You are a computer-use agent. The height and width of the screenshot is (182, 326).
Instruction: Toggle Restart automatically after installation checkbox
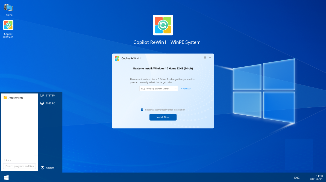click(142, 110)
